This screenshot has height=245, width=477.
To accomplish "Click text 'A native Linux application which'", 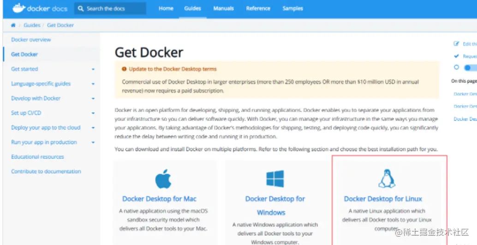I will click(x=387, y=211).
